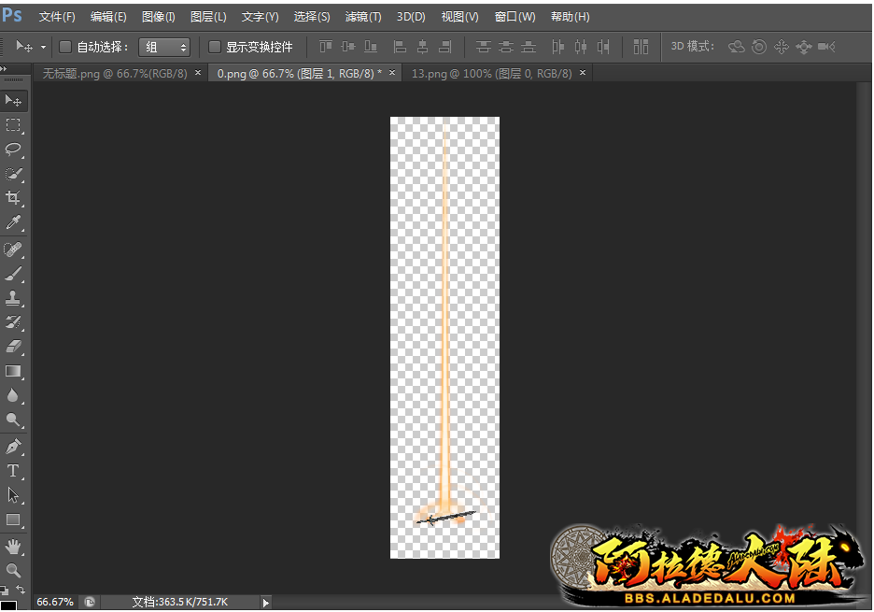The height and width of the screenshot is (612, 874).
Task: Expand the Move tool preset picker arrow
Action: [43, 48]
